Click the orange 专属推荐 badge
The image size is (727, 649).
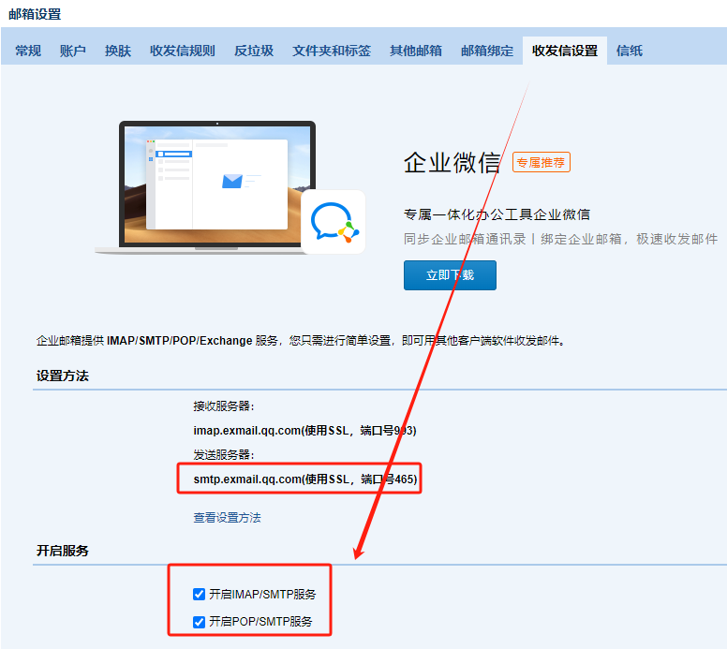[542, 162]
